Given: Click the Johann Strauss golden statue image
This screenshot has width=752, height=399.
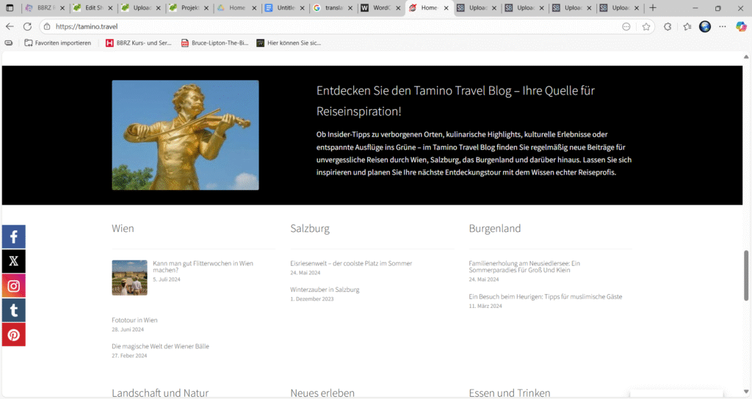Looking at the screenshot, I should [x=185, y=135].
